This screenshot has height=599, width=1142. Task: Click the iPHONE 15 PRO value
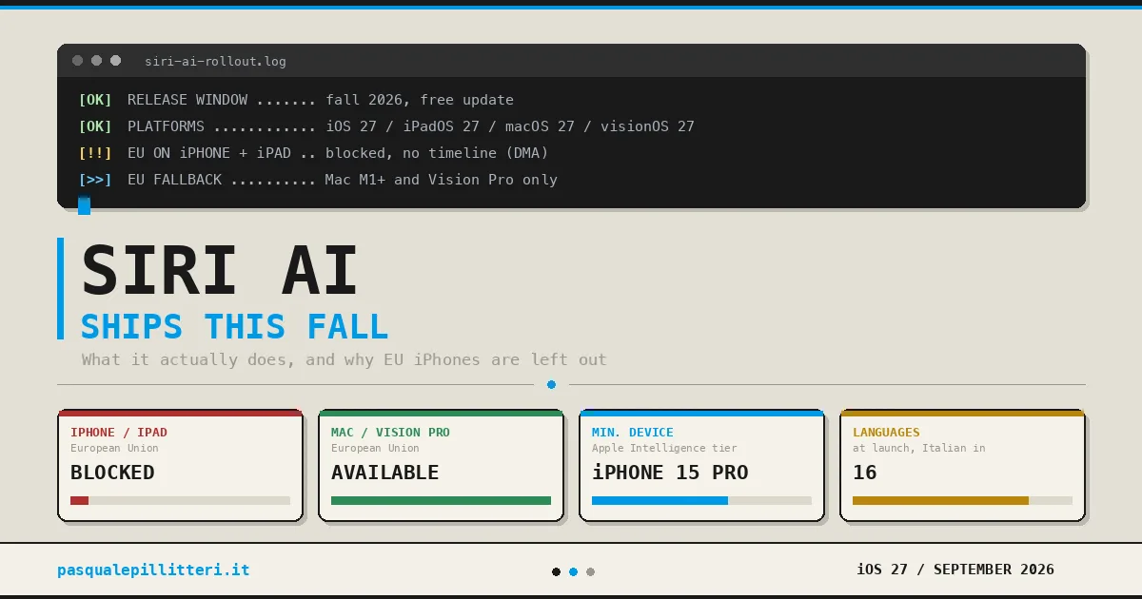pos(670,473)
